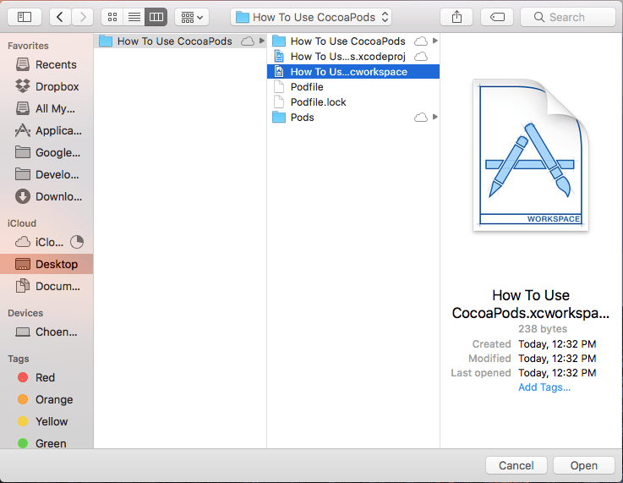Select the Podfile.lock entry

click(x=353, y=102)
